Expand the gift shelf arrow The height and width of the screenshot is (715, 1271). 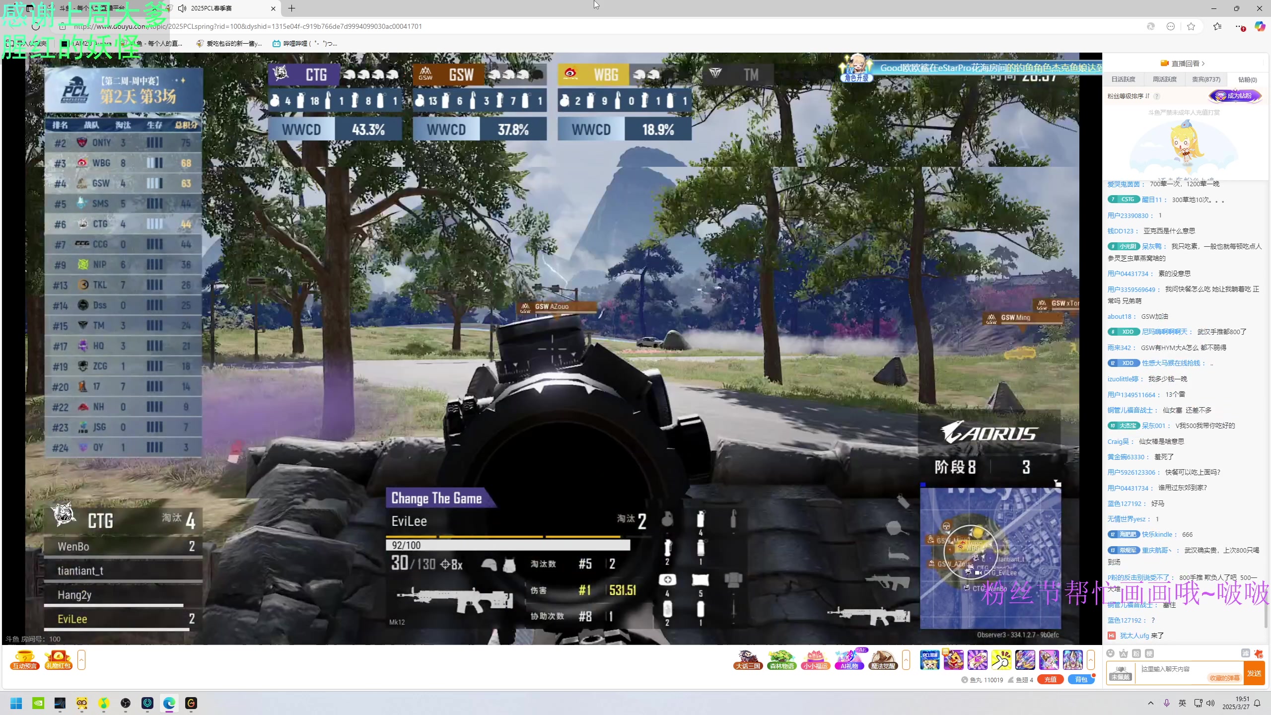pyautogui.click(x=1091, y=660)
